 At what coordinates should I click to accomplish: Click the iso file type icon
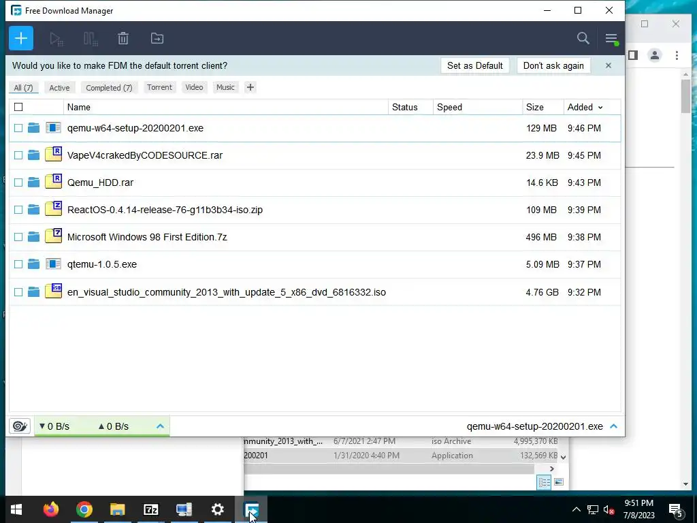[53, 291]
